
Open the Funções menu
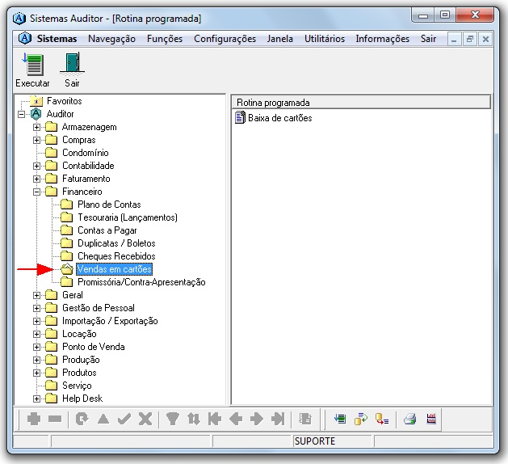click(x=165, y=39)
